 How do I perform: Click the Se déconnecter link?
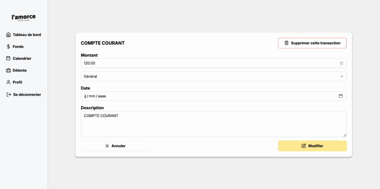27,95
